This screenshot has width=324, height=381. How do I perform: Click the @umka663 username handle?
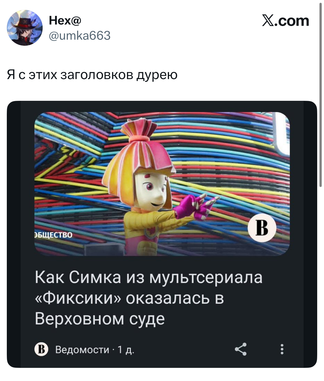[80, 36]
